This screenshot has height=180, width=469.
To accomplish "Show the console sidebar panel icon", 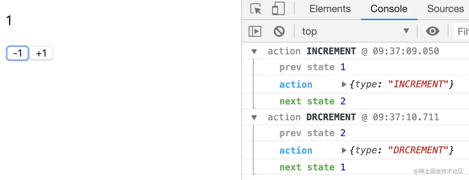I will pyautogui.click(x=255, y=31).
